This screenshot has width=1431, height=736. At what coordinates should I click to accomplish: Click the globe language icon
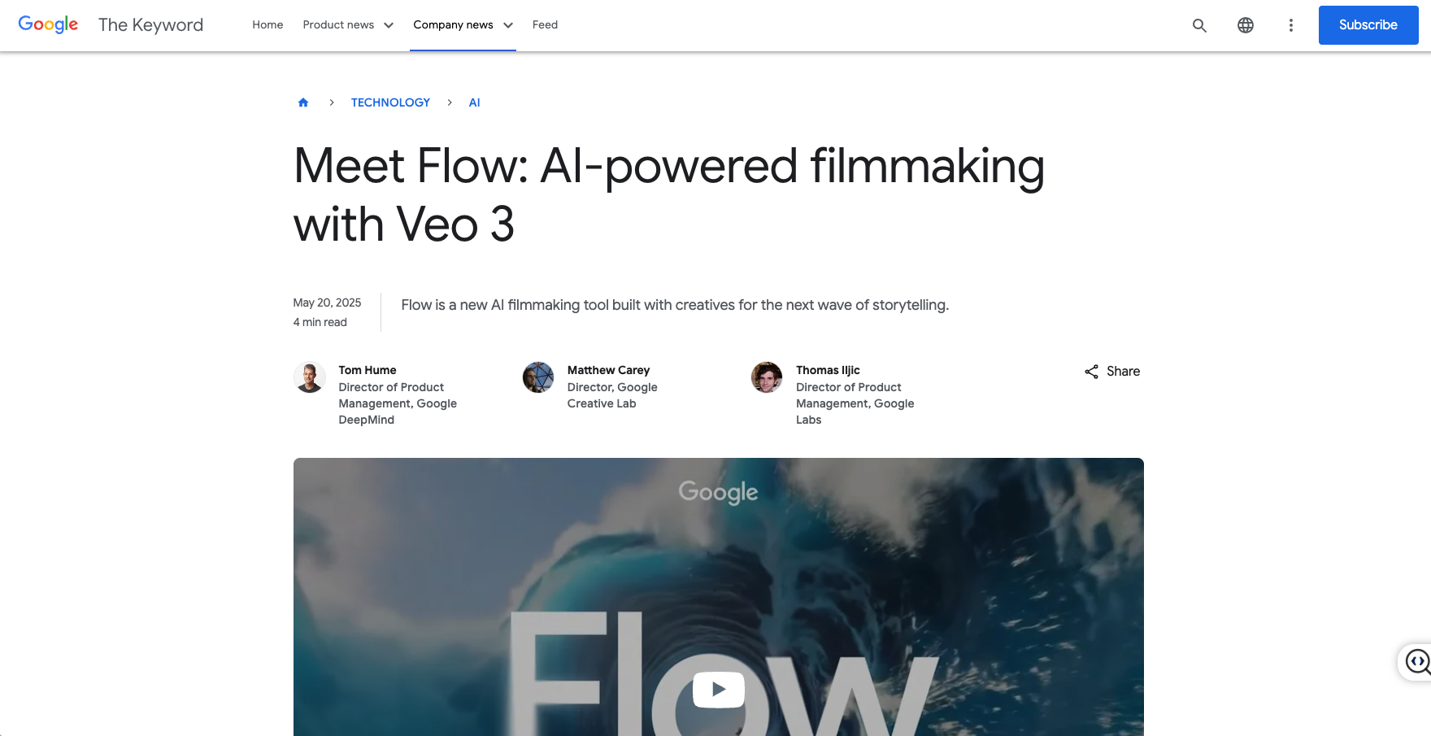[x=1245, y=25]
